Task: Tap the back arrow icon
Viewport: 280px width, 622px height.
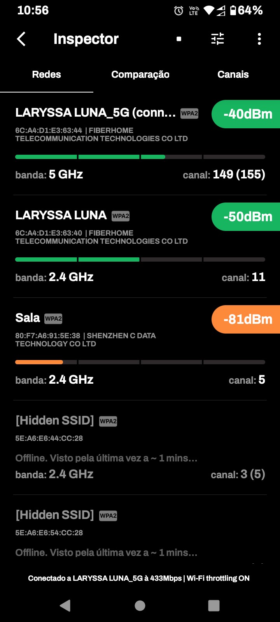Action: (x=21, y=39)
